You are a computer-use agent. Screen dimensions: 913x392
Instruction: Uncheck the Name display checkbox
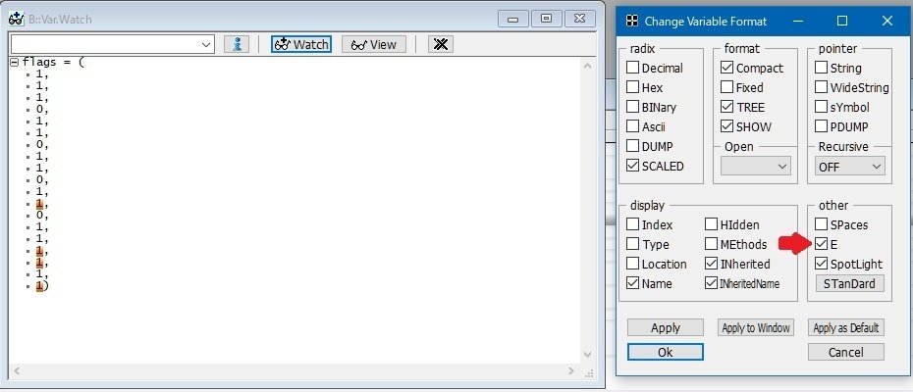tap(632, 283)
